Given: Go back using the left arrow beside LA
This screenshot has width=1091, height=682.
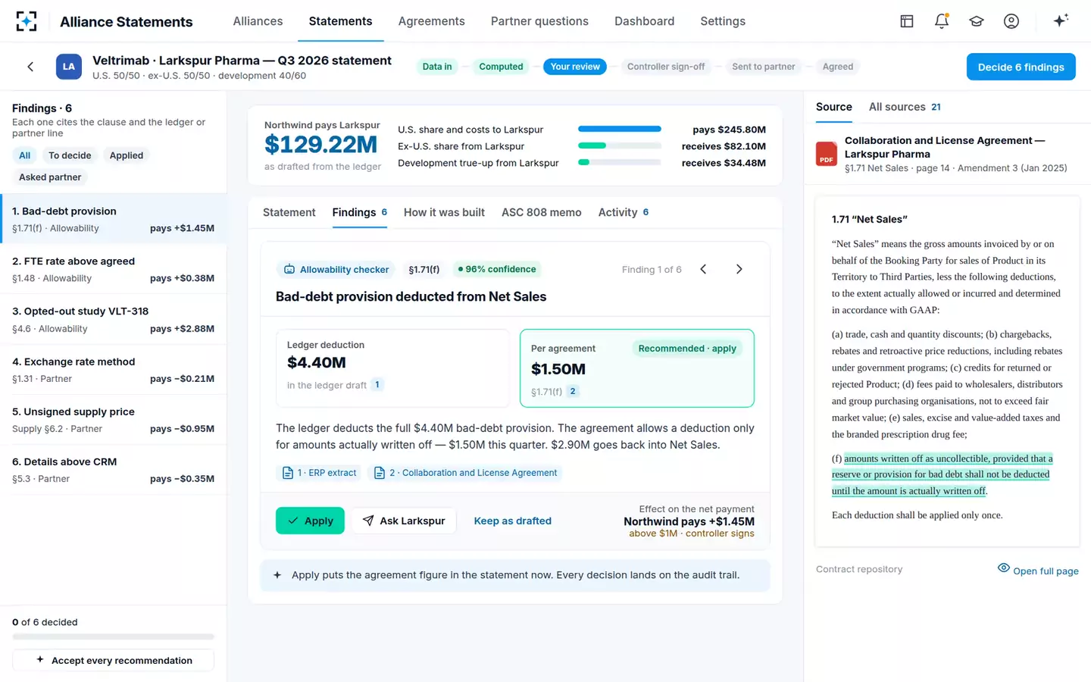Looking at the screenshot, I should [x=30, y=67].
